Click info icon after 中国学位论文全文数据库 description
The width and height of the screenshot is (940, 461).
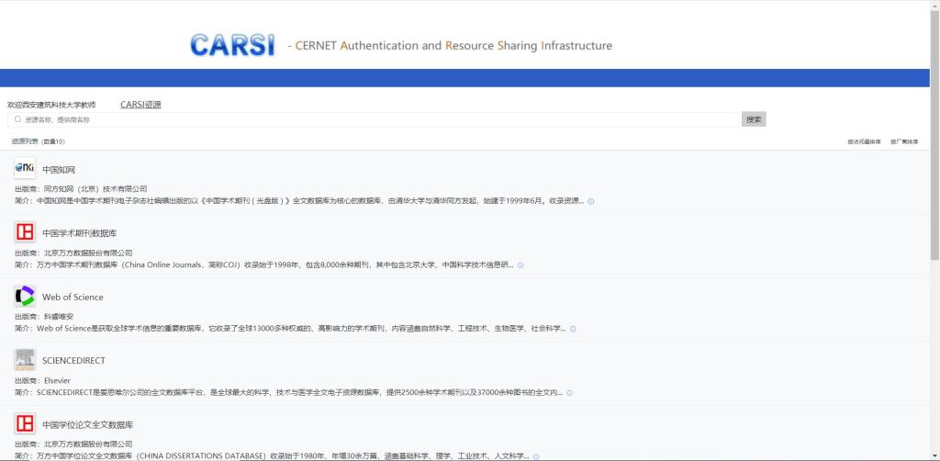tap(536, 456)
